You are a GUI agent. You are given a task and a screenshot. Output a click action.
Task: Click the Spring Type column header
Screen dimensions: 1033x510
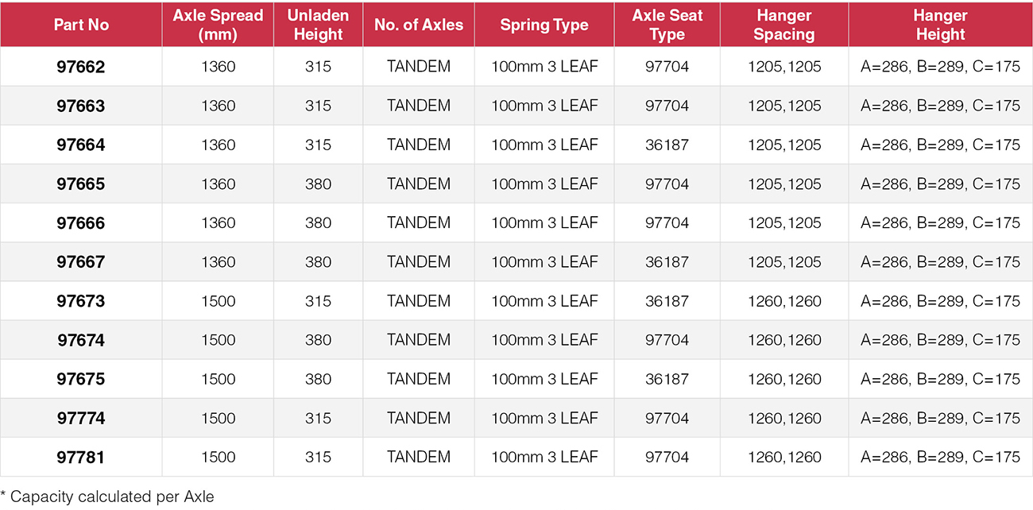(544, 25)
